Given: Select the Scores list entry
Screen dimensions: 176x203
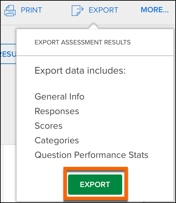Looking at the screenshot, I should (48, 126).
